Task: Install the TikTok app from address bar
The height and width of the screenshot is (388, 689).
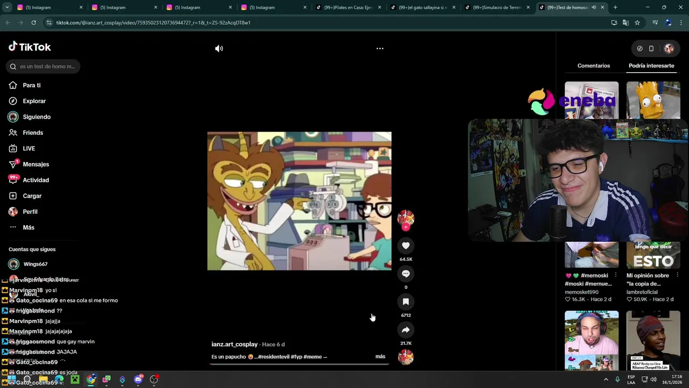Action: pos(614,23)
